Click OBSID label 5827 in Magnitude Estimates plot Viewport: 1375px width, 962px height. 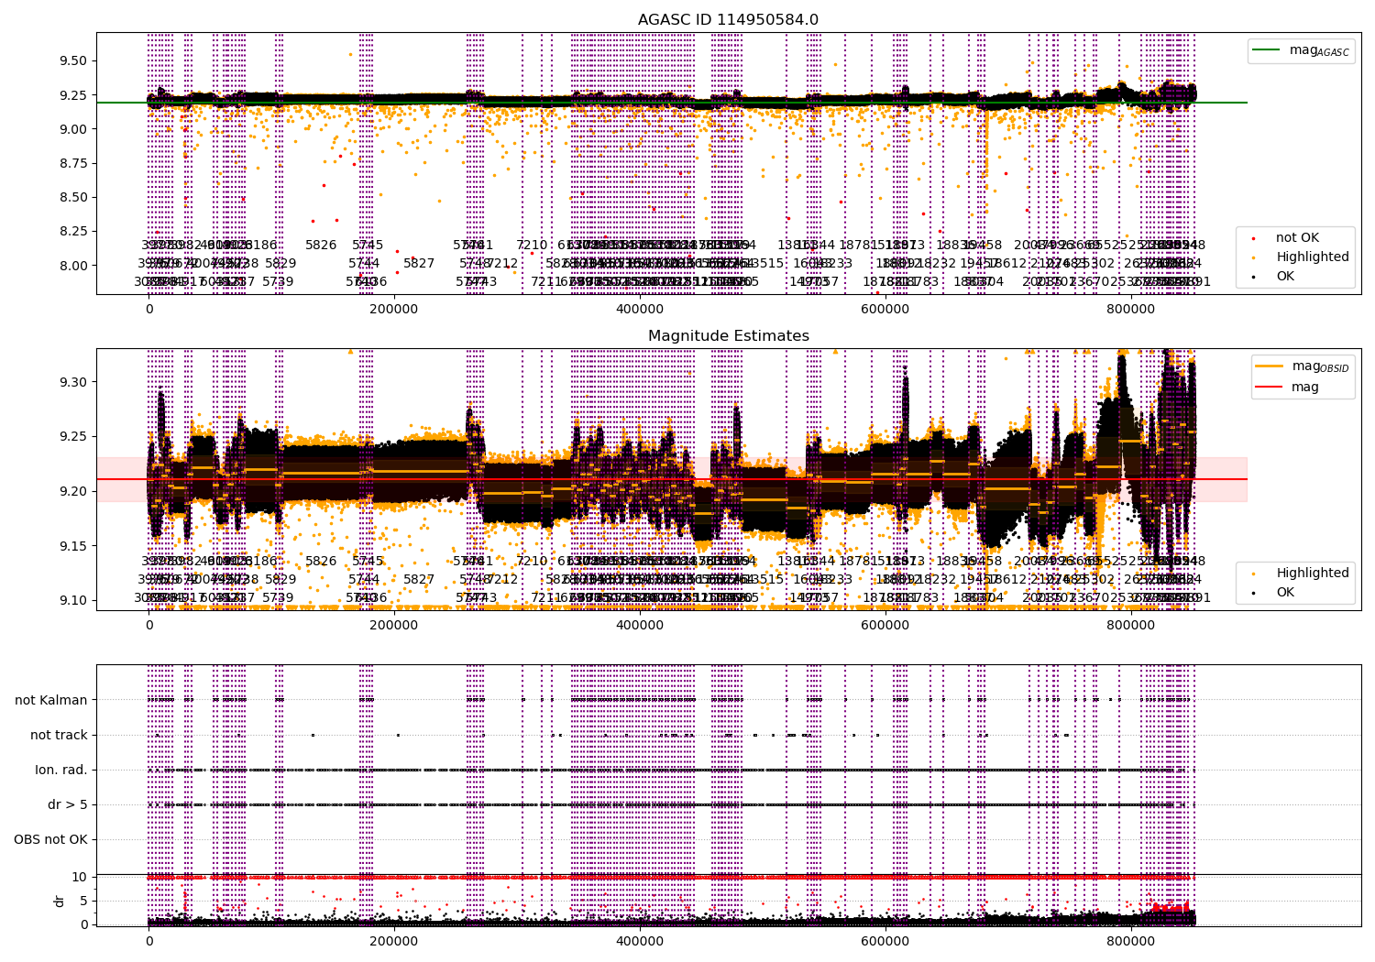point(419,579)
